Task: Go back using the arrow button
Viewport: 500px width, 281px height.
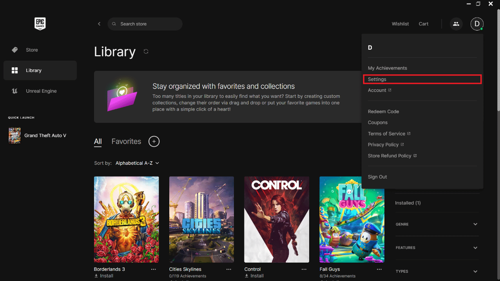Action: pos(99,24)
